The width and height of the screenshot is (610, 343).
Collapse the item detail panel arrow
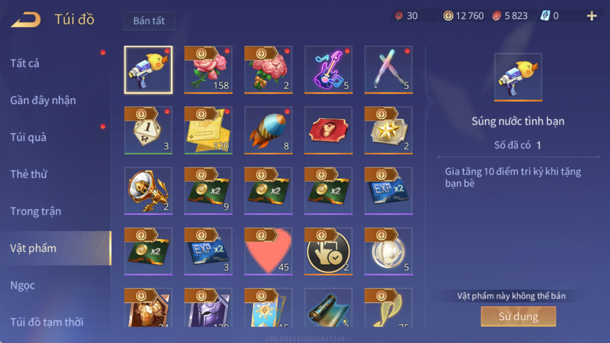pos(430,102)
